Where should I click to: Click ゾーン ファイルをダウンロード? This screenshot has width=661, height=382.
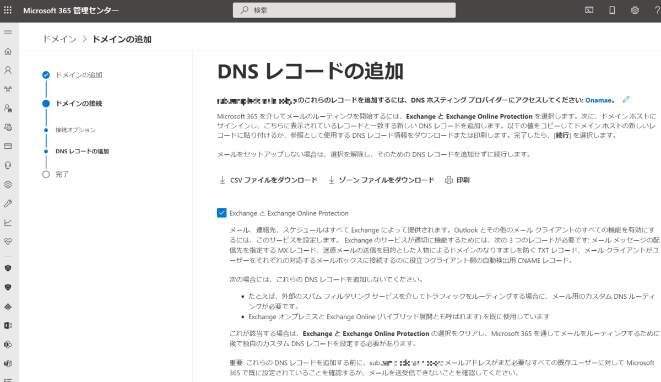coord(381,180)
